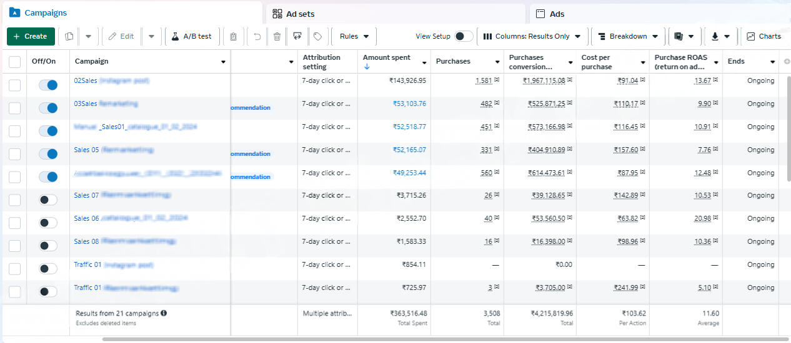This screenshot has height=343, width=791.
Task: Click the green Create button
Action: [31, 36]
